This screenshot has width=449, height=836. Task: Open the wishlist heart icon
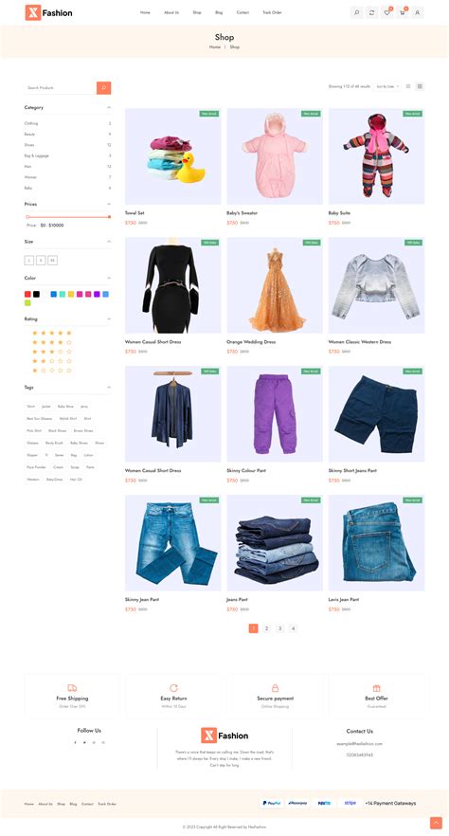coord(387,12)
